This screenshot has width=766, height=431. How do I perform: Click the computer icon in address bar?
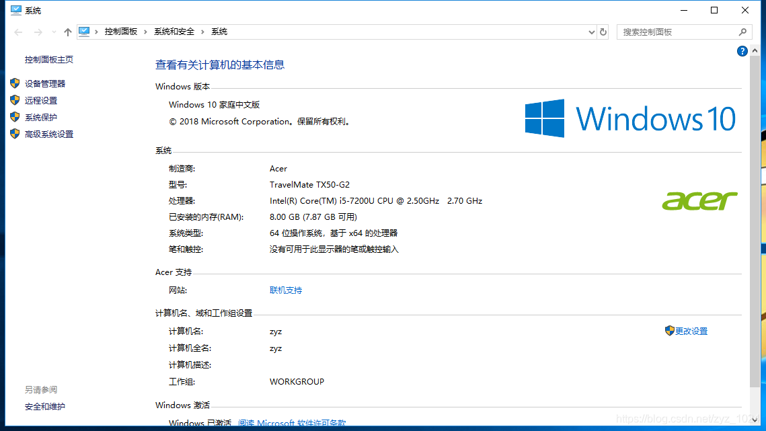click(84, 32)
